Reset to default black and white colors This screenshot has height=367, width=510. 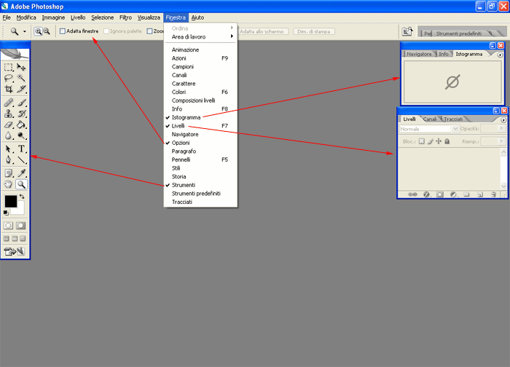click(x=6, y=213)
